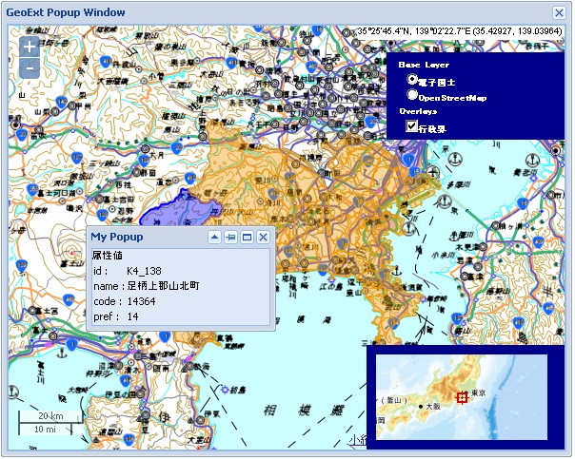Select the 電子国土 base layer

tap(412, 81)
